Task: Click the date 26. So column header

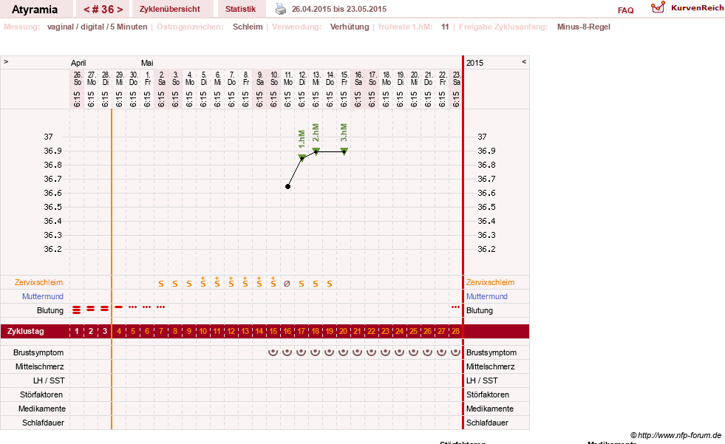Action: (77, 78)
